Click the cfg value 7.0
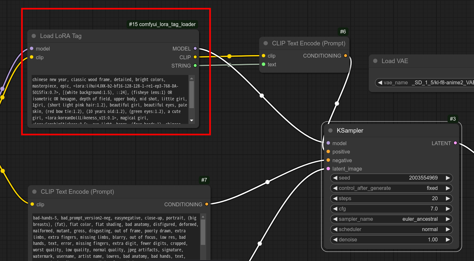Screen dimensions: 474x261 [434, 209]
